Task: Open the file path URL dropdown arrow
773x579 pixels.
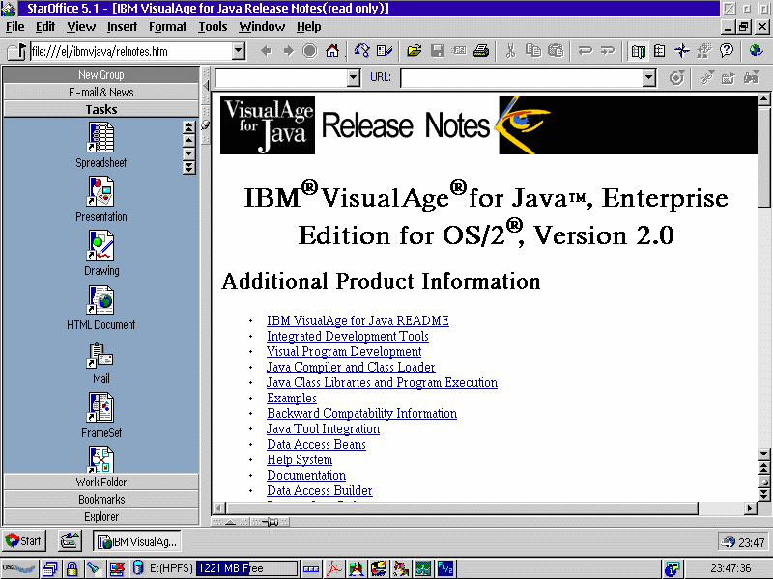Action: [239, 51]
